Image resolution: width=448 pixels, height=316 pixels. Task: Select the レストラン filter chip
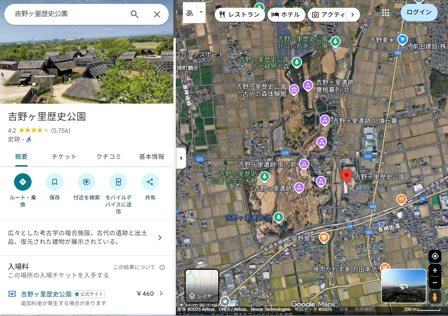pyautogui.click(x=240, y=15)
